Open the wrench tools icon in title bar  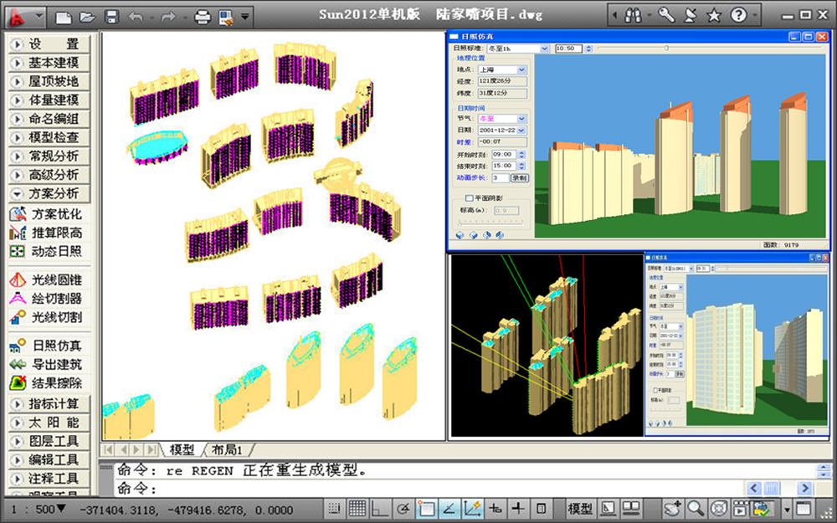(665, 15)
